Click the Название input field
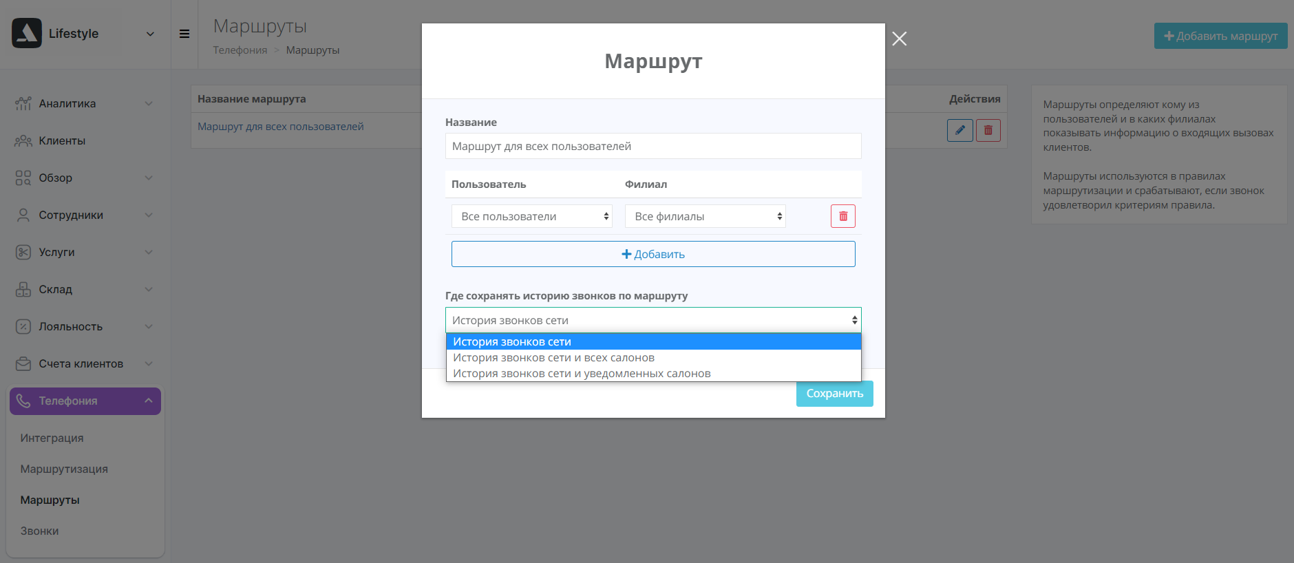The image size is (1294, 563). click(x=653, y=146)
